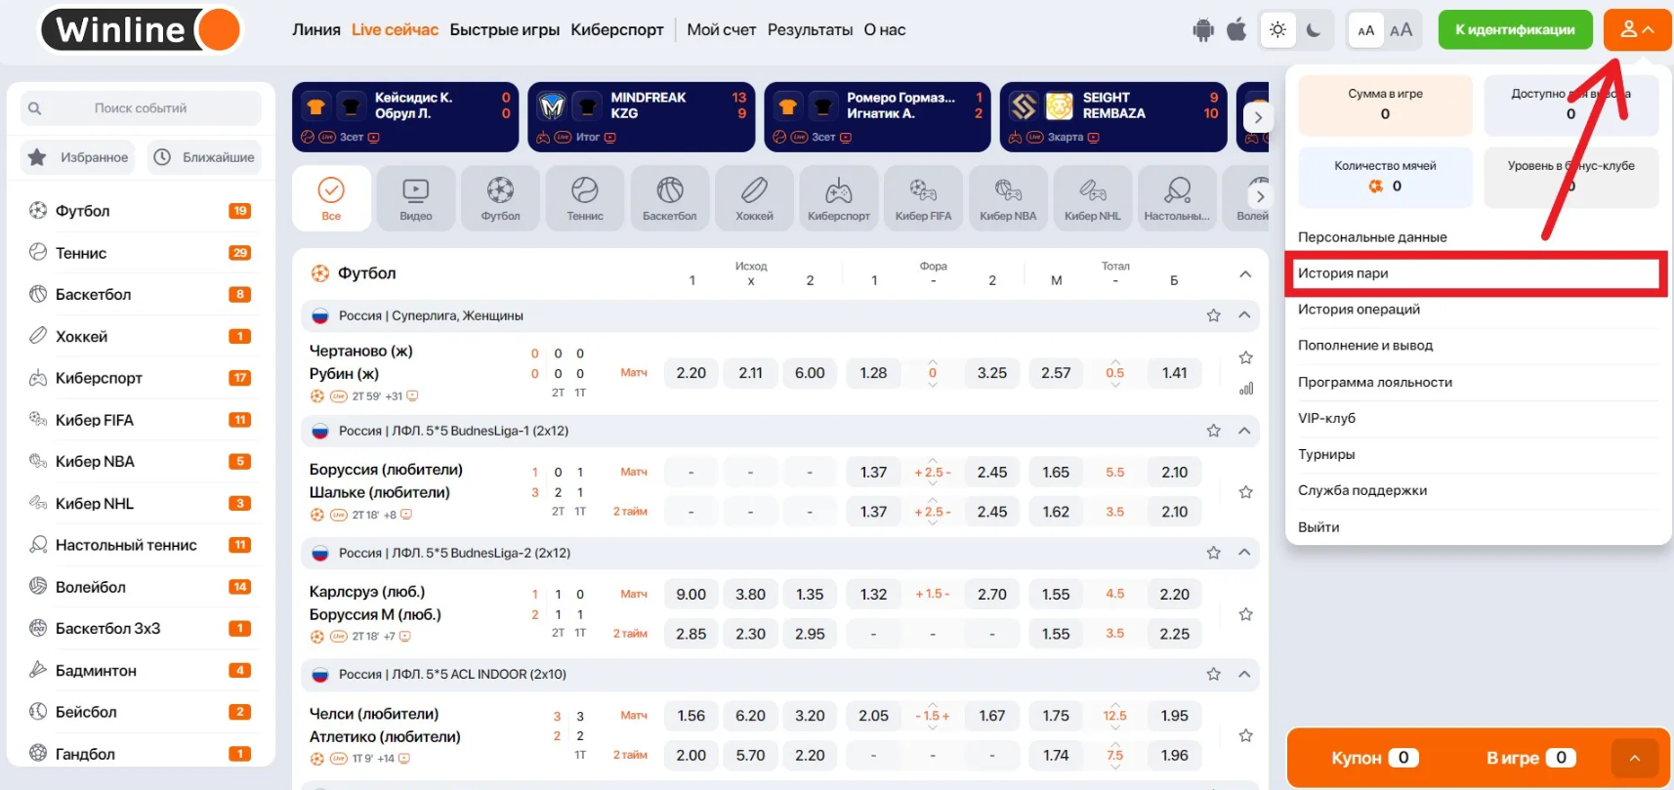Image resolution: width=1674 pixels, height=790 pixels.
Task: Select the small font size option
Action: [1366, 30]
